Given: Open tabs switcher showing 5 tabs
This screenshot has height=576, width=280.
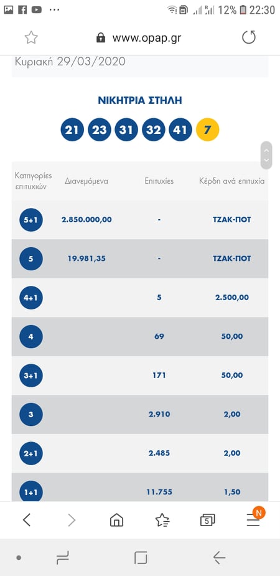Looking at the screenshot, I should (207, 520).
